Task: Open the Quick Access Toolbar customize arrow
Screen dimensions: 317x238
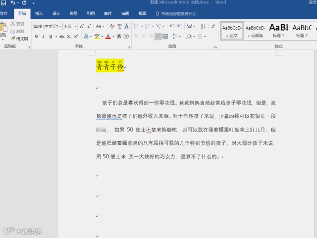Action: point(34,3)
